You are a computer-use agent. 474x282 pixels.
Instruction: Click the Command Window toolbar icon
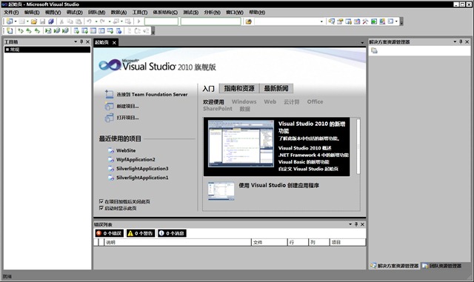pyautogui.click(x=390, y=21)
